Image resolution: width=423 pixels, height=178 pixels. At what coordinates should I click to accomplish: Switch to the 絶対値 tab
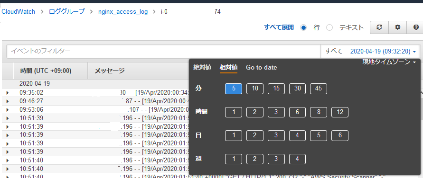[202, 68]
